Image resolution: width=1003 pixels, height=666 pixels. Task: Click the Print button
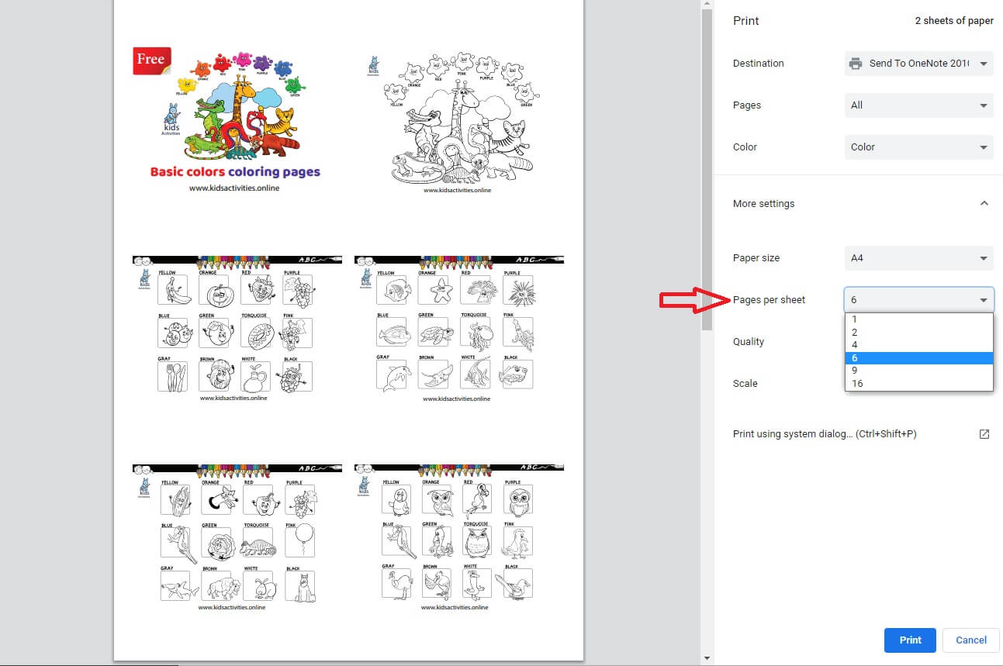pos(909,640)
